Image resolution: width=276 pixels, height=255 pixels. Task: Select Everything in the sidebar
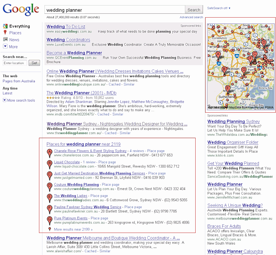tap(20, 26)
